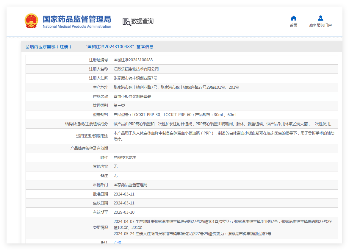The image size is (349, 250).
Task: Click the National Medical Products Administration subtitle
Action: 77,26
